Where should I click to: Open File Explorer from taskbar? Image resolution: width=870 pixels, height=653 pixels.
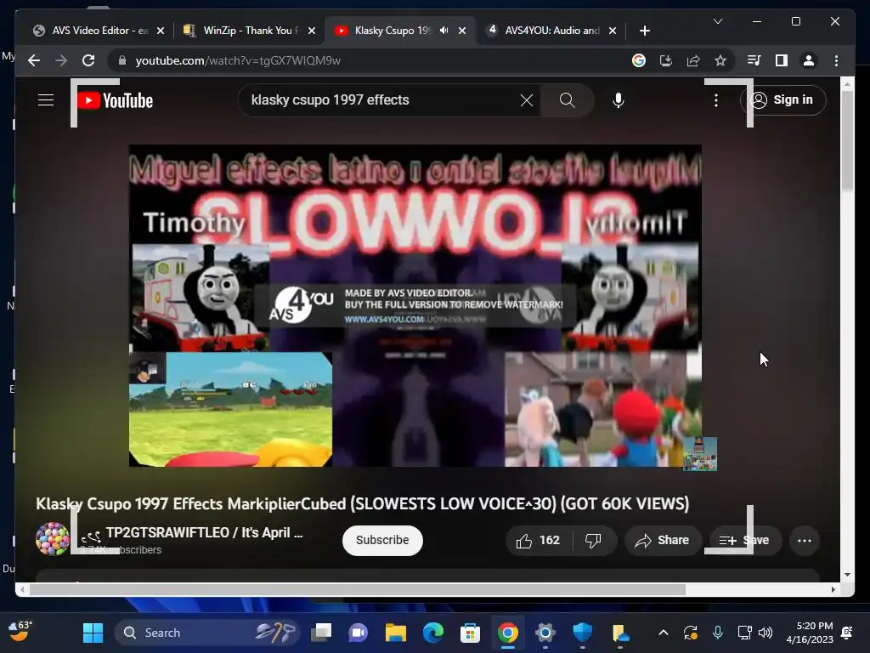(x=396, y=633)
